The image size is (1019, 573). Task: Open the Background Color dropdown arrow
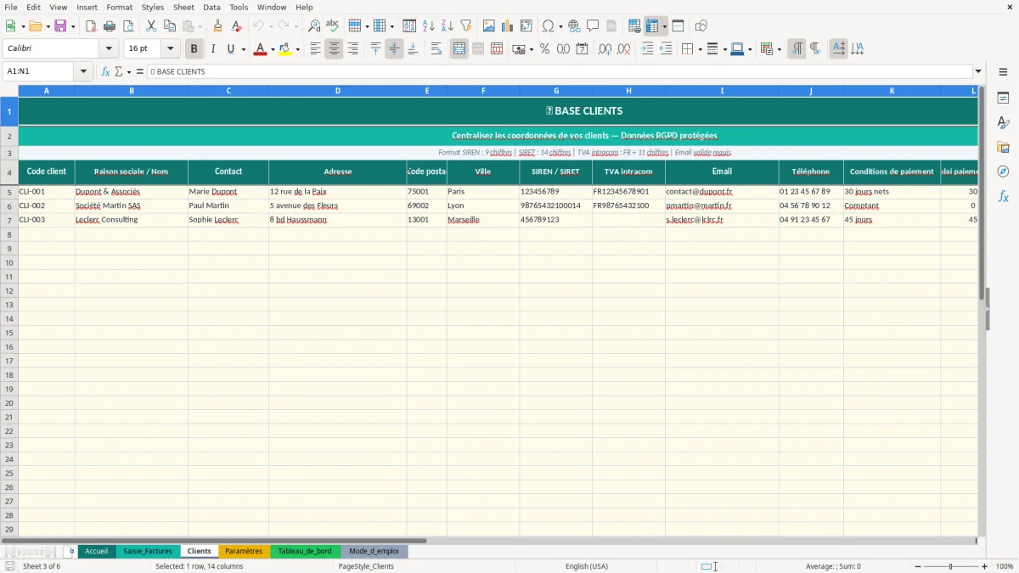click(297, 49)
